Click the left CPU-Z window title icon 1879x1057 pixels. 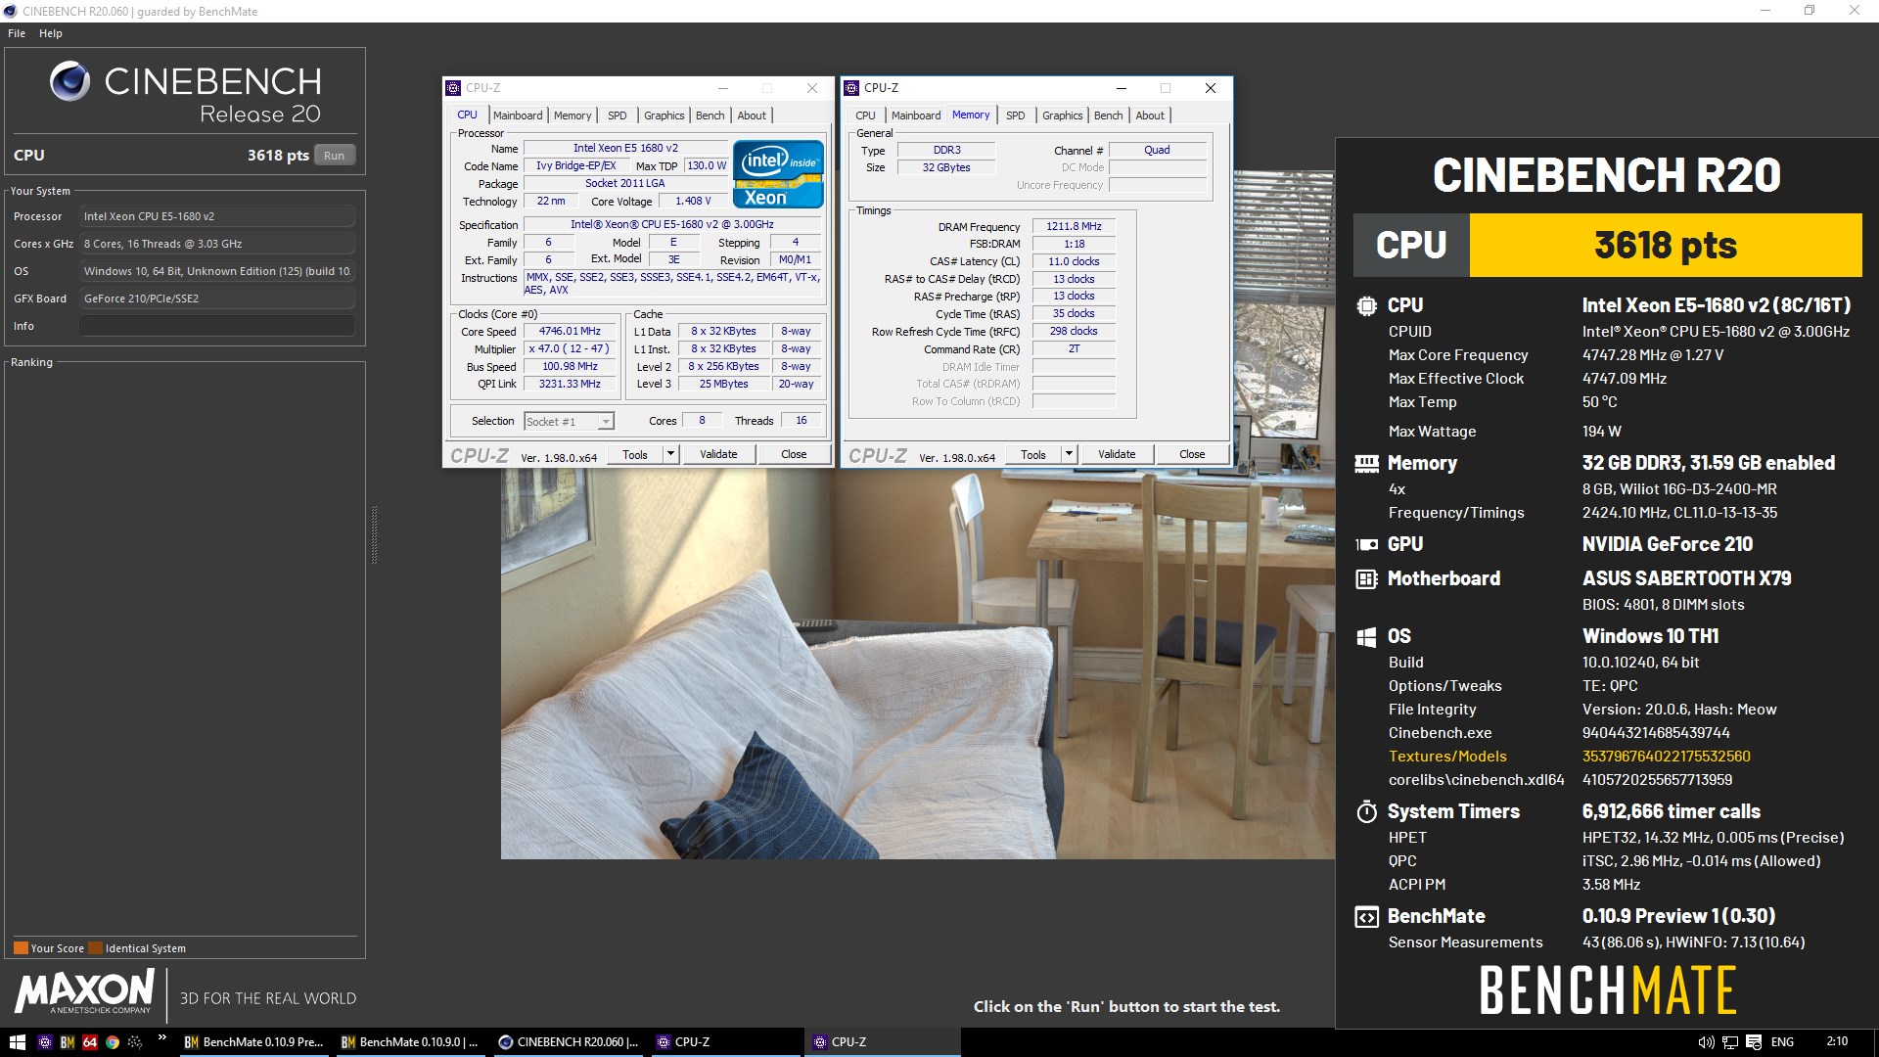coord(453,88)
